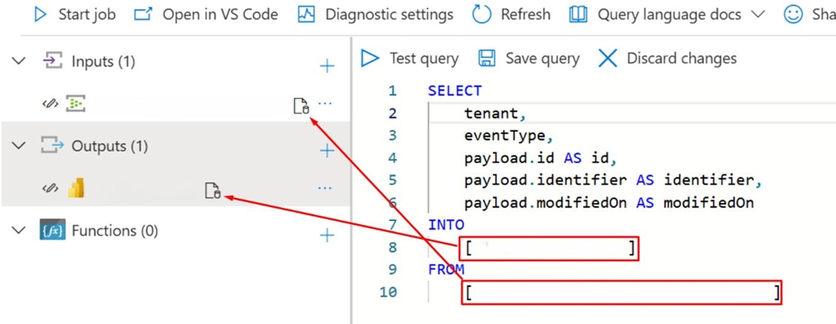Click the SELECT keyword on line 1
This screenshot has width=836, height=324.
pyautogui.click(x=455, y=91)
